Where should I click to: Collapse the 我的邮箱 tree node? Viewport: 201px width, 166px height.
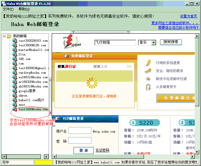[4, 36]
